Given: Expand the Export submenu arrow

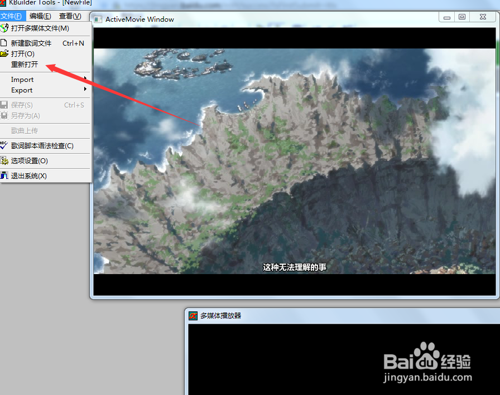Looking at the screenshot, I should [x=85, y=89].
